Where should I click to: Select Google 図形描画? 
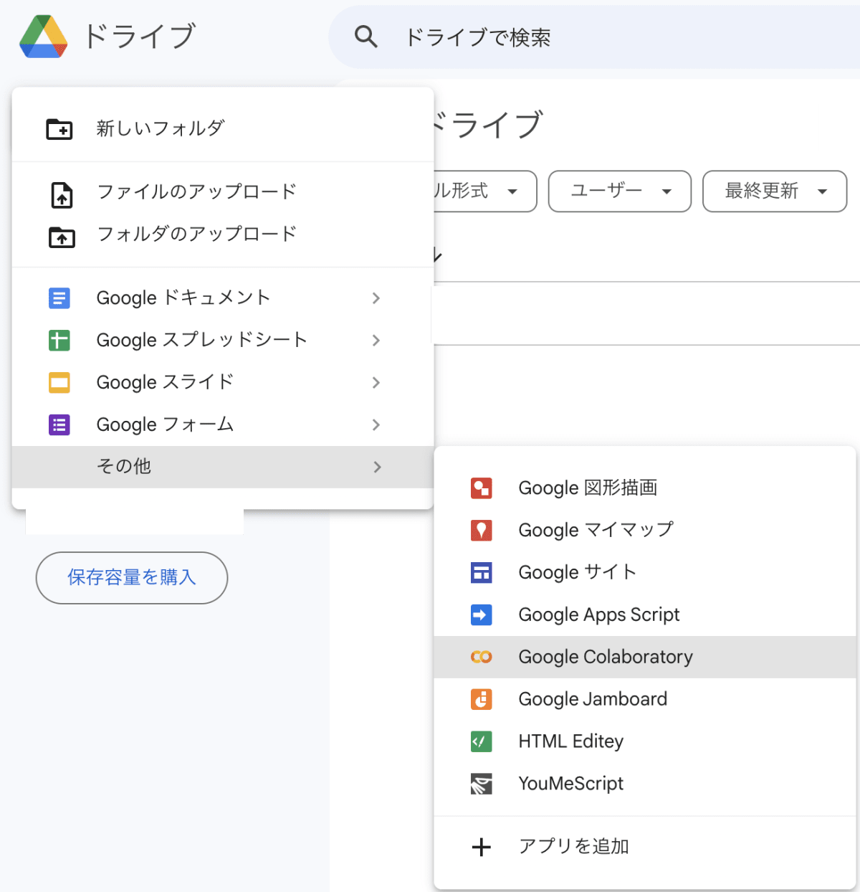point(645,488)
